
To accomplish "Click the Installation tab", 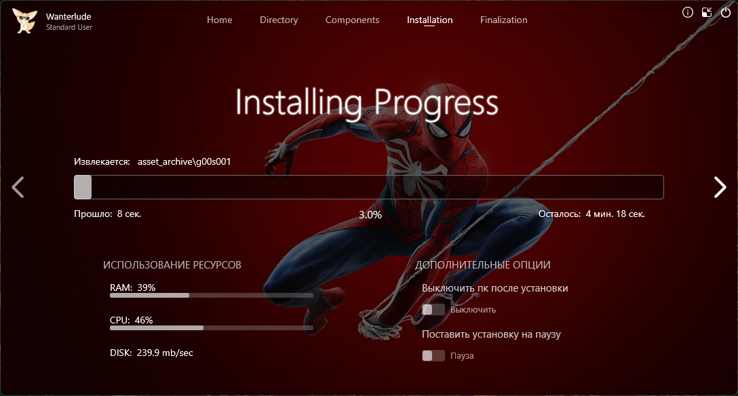I will point(429,20).
